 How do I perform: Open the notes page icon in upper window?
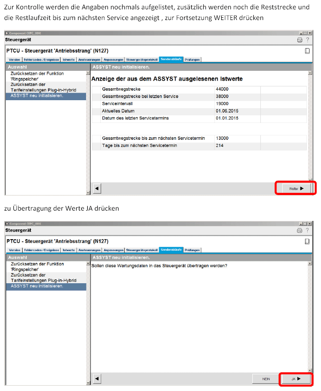[307, 51]
